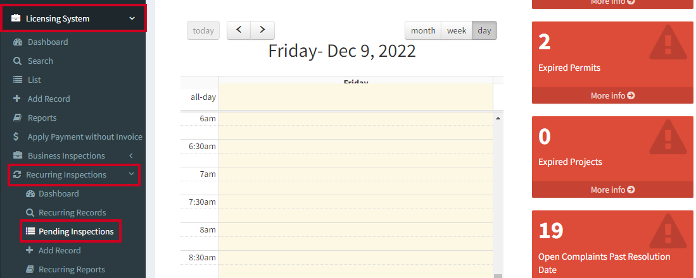The height and width of the screenshot is (278, 696).
Task: Collapse Recurring Inspections with its chevron
Action: pyautogui.click(x=131, y=174)
